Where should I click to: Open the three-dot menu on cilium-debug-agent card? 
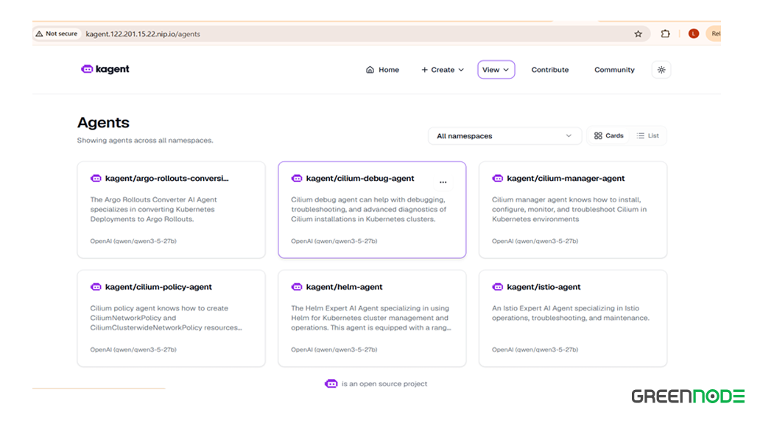(443, 182)
